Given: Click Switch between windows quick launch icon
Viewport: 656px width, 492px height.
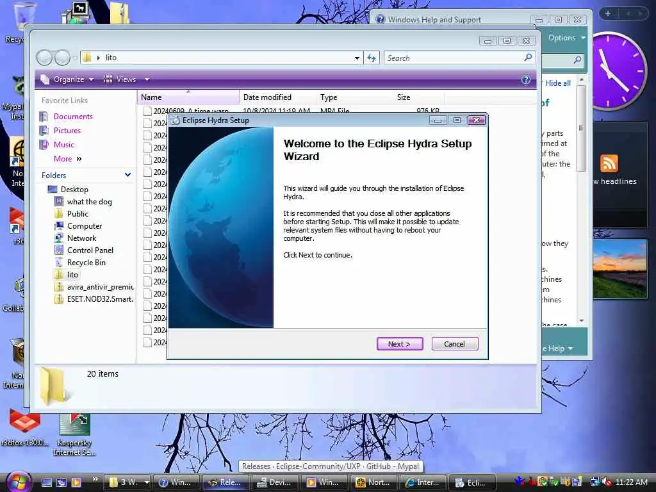Looking at the screenshot, I should (61, 482).
